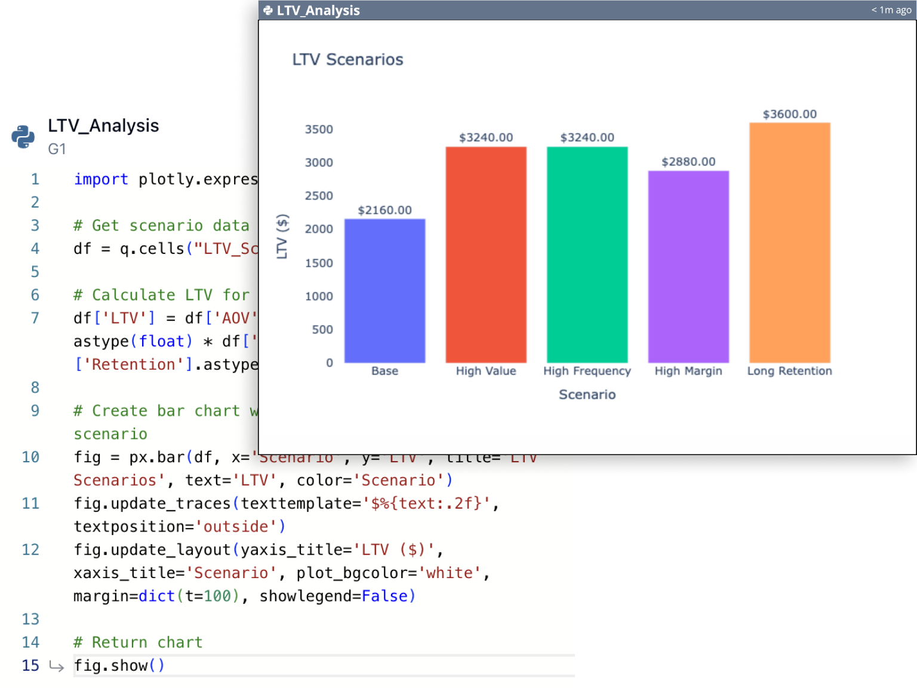The height and width of the screenshot is (688, 917).
Task: Click line number 7 in the code editor
Action: [x=35, y=318]
